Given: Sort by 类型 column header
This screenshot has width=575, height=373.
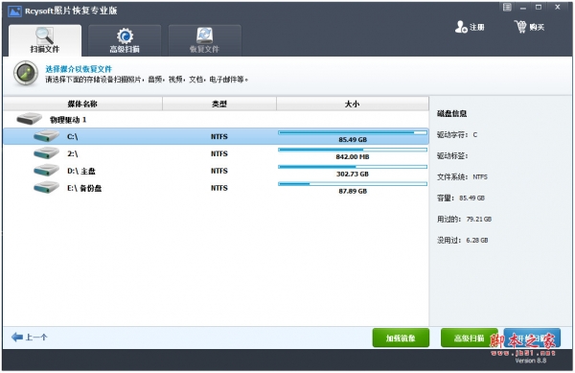Looking at the screenshot, I should (219, 104).
